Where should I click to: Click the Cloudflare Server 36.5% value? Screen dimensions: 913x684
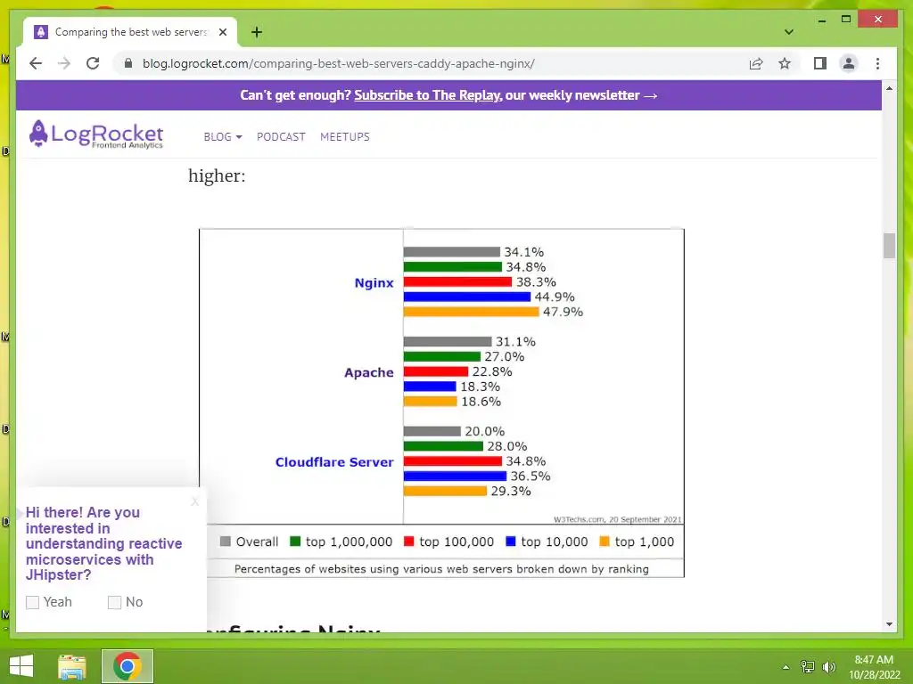pos(531,476)
